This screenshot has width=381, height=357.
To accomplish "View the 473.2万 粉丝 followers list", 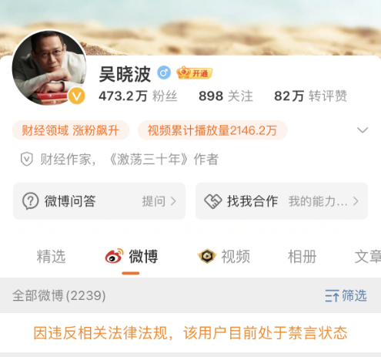I will [x=138, y=96].
